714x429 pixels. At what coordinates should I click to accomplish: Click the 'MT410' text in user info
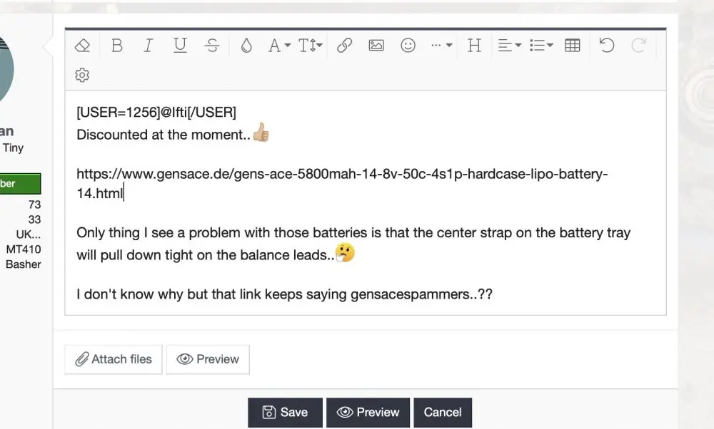click(x=24, y=249)
